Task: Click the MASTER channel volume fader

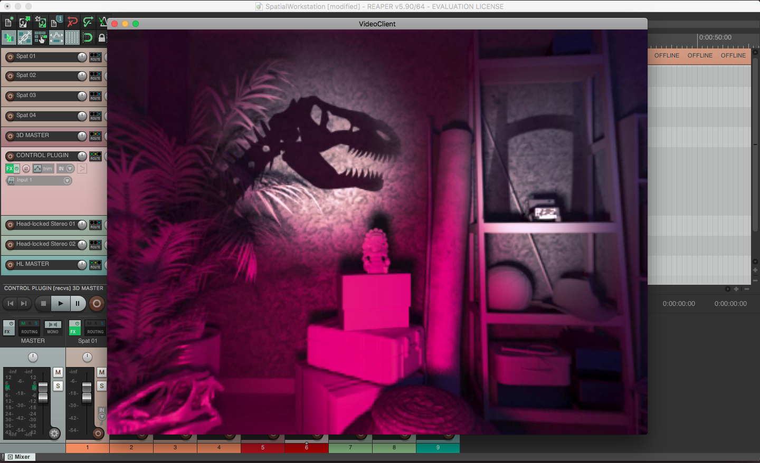Action: point(43,392)
